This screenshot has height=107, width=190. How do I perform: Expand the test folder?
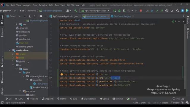pyautogui.click(x=17, y=24)
